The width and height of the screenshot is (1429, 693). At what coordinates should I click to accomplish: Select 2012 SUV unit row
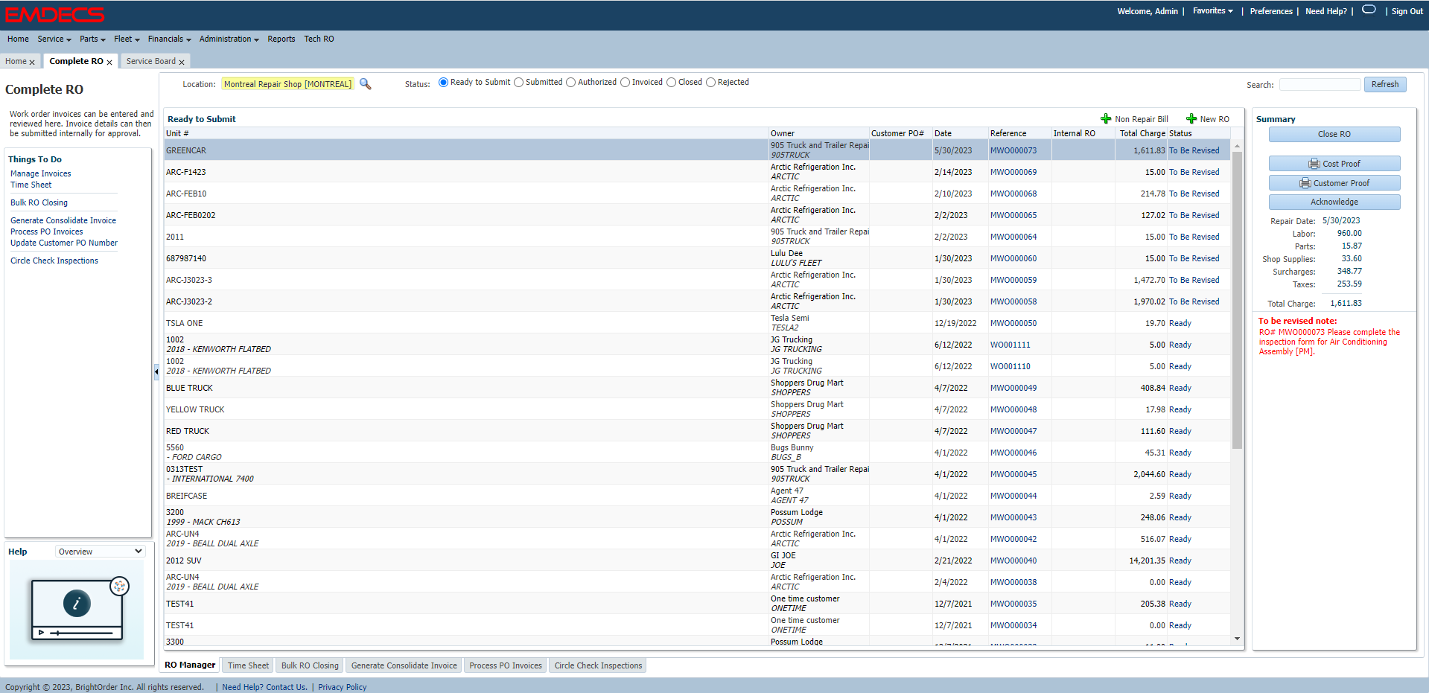(697, 561)
